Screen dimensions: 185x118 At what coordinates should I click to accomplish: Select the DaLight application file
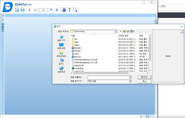pyautogui.click(x=76, y=48)
